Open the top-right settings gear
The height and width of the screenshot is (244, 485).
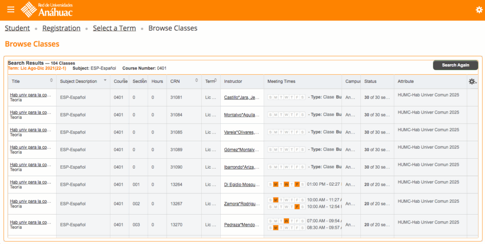click(479, 10)
